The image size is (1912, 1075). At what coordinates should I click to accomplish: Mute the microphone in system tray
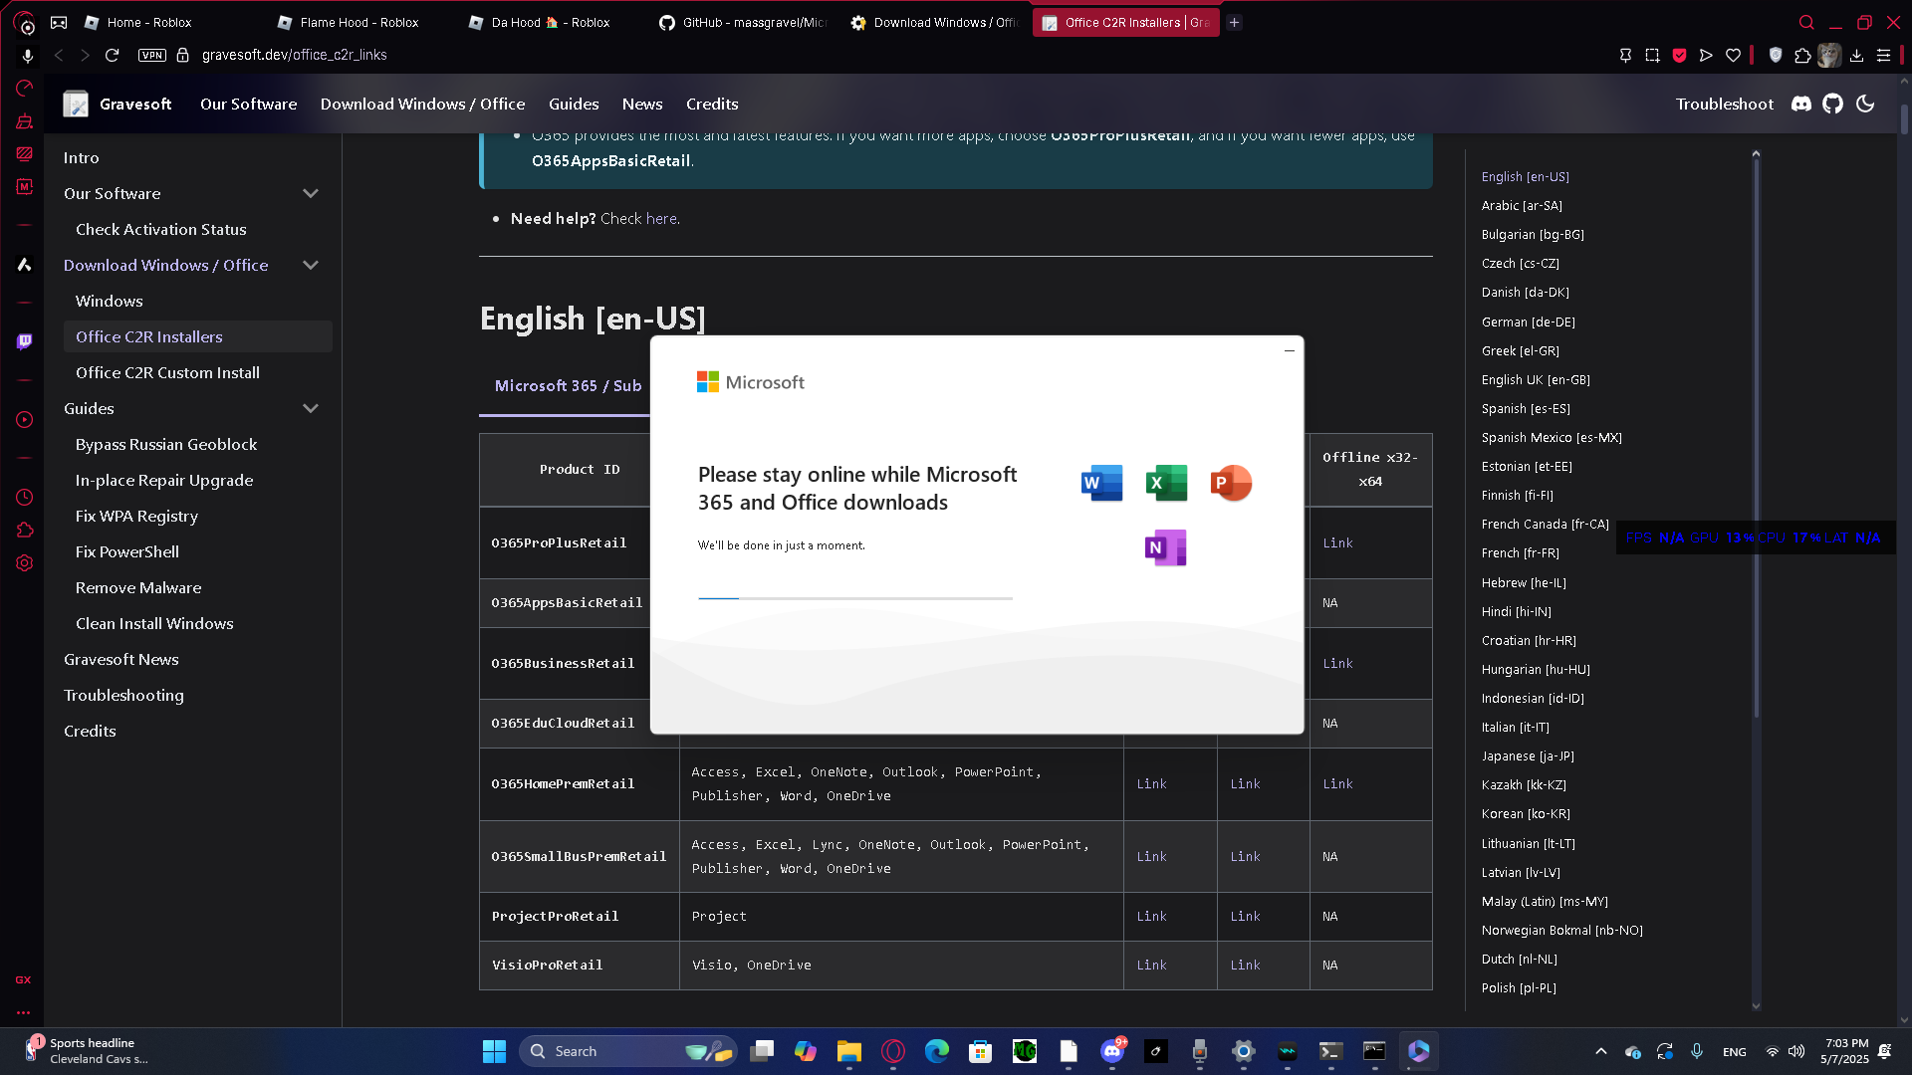pyautogui.click(x=1697, y=1051)
